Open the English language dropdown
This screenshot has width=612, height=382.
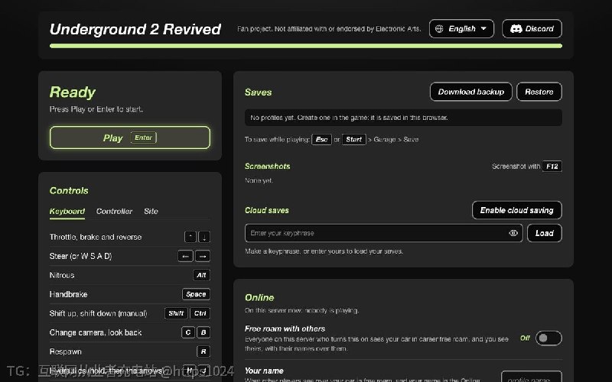click(461, 29)
